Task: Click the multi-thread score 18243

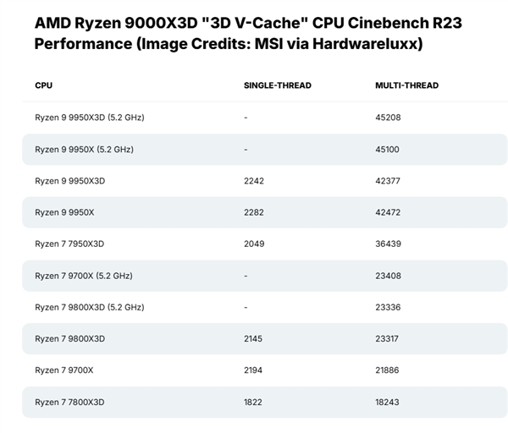Action: pos(388,402)
